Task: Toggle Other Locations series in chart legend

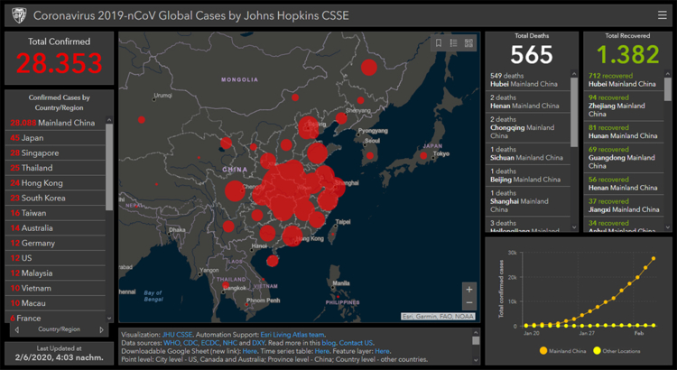Action: tap(617, 351)
